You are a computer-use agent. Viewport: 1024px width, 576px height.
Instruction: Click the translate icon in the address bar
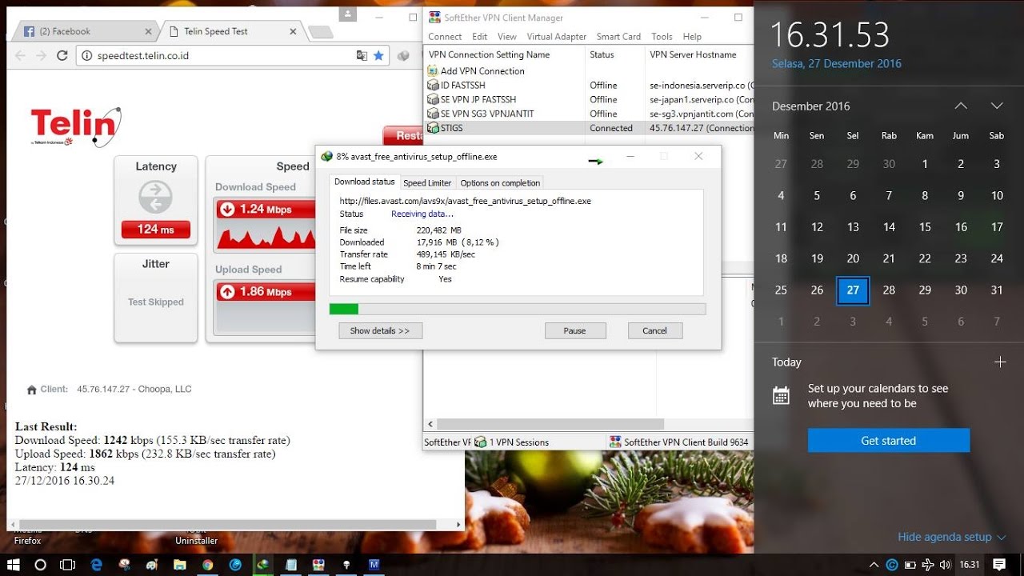[x=362, y=56]
